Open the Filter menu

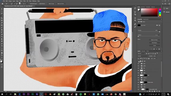tap(24, 1)
